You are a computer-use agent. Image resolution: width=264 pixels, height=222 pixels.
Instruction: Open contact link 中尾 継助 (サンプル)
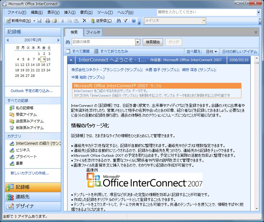88,77
